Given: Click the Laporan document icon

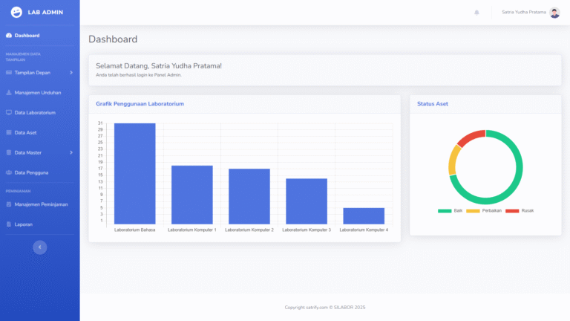Looking at the screenshot, I should tap(9, 224).
